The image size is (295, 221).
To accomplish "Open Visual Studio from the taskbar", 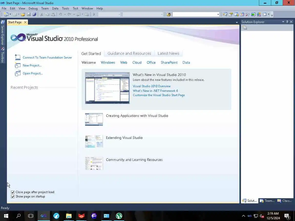I will click(44, 216).
